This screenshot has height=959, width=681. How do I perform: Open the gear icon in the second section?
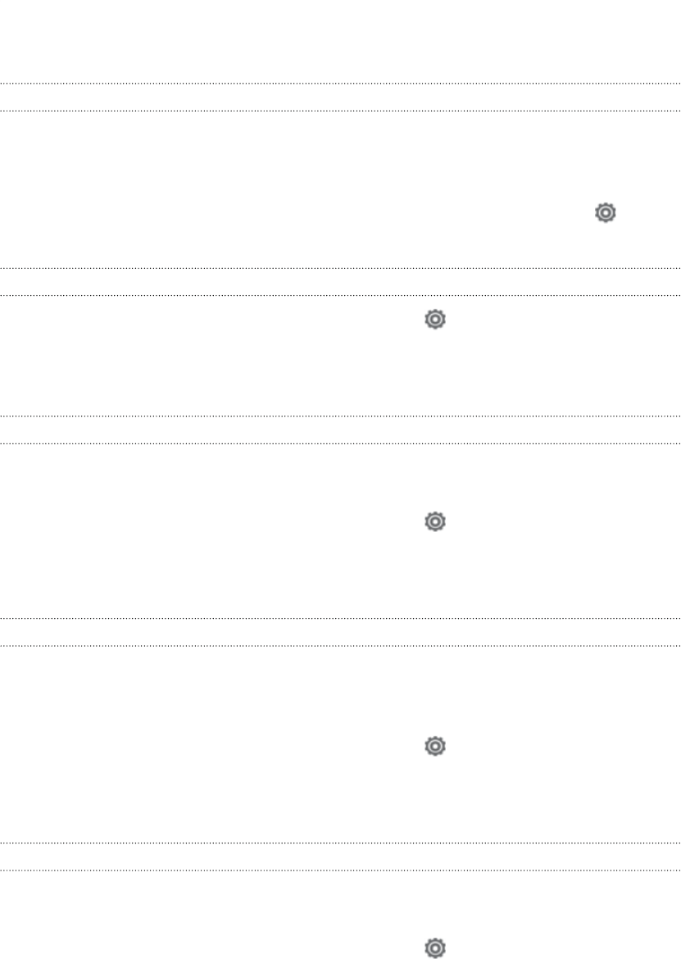point(434,320)
